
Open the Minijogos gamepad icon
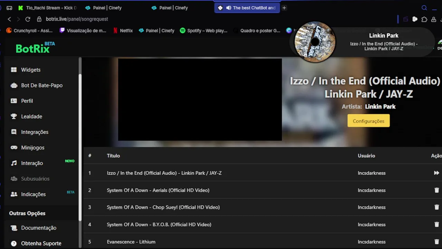14,148
